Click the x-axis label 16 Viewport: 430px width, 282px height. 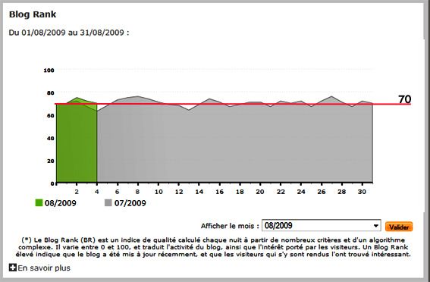tap(219, 192)
